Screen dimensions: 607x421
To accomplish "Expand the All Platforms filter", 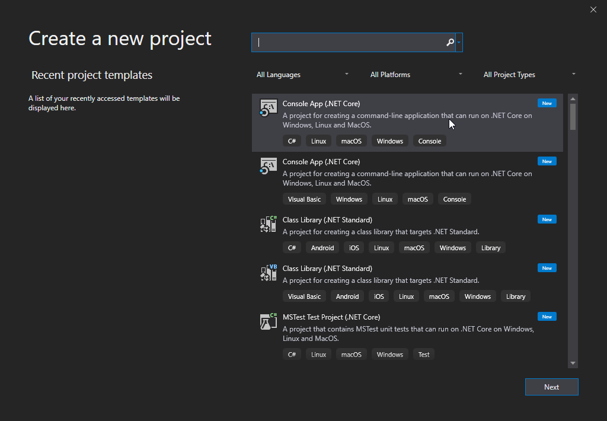I will point(416,75).
